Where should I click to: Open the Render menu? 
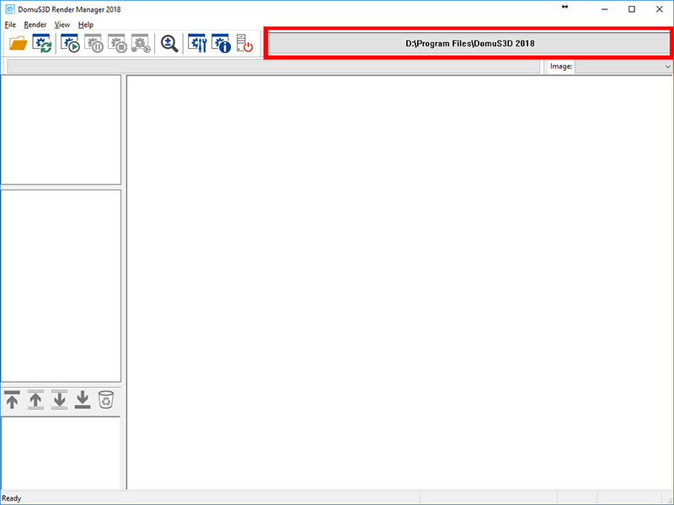click(x=35, y=25)
